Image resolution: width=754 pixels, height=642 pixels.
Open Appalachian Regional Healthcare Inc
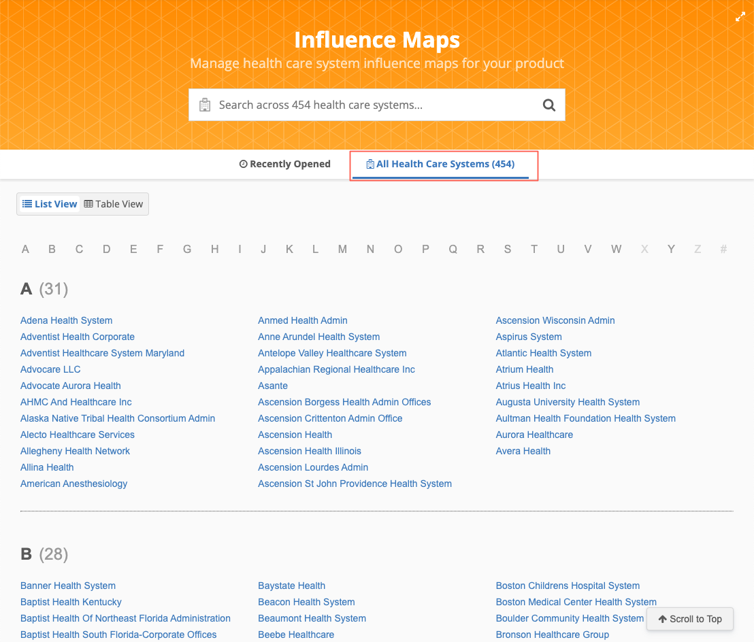(336, 369)
